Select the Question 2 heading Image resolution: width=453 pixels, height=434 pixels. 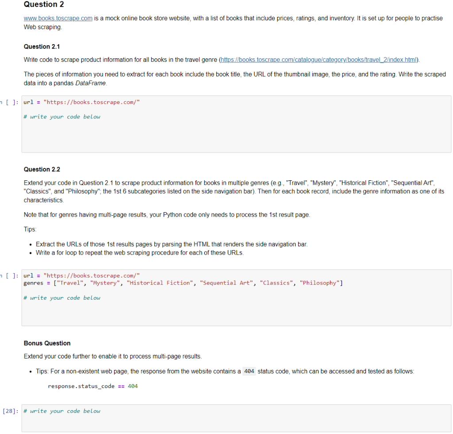click(x=44, y=5)
